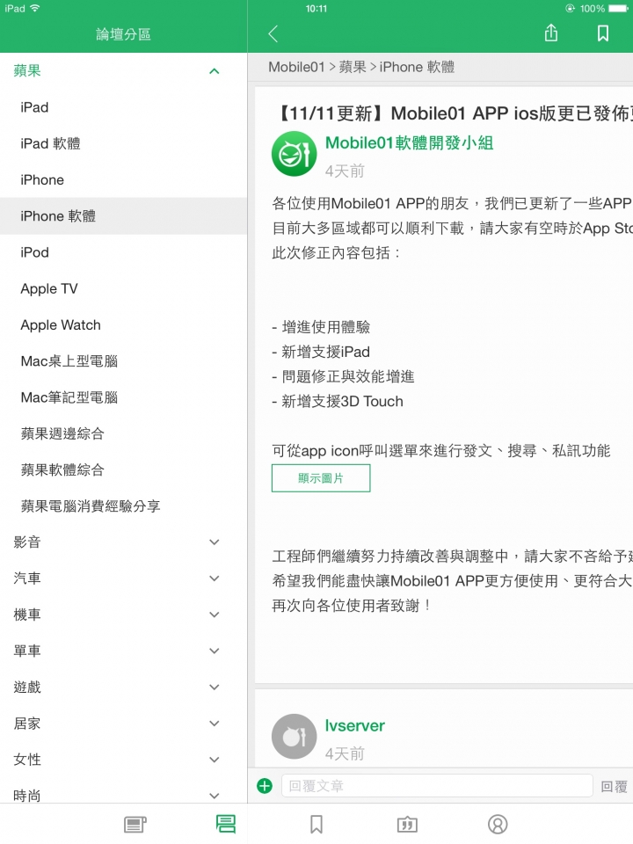633x844 pixels.
Task: Focus the 回覆文章 reply field
Action: (437, 786)
